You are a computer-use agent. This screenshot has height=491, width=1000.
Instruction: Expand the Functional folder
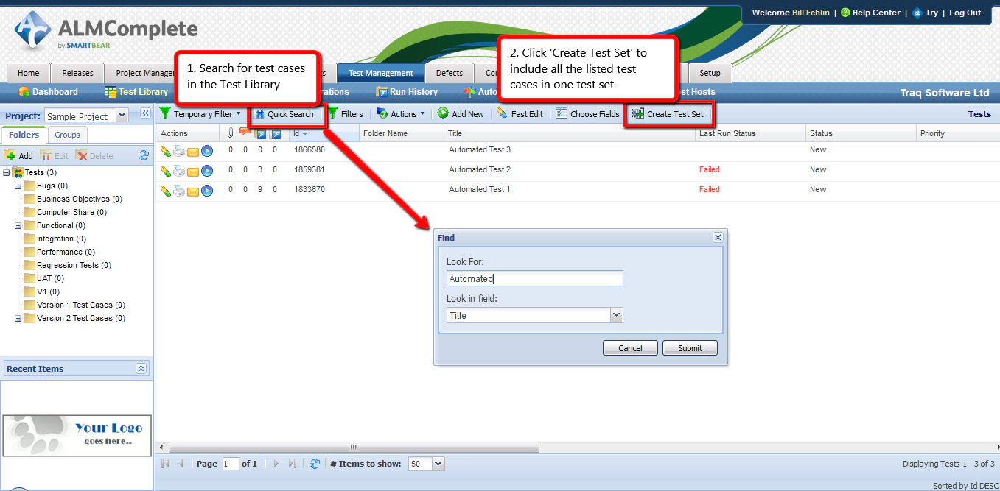tap(16, 225)
